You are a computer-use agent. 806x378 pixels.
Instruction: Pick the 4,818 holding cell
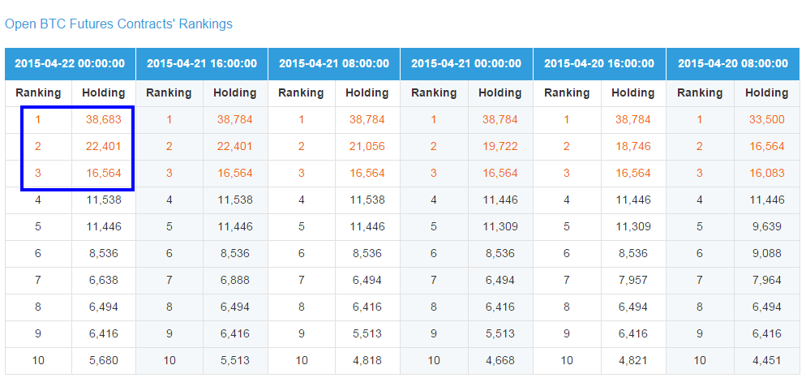click(x=367, y=360)
